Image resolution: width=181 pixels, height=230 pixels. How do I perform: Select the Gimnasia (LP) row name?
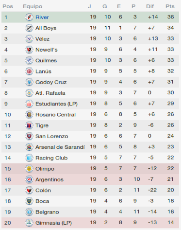[x=53, y=223]
